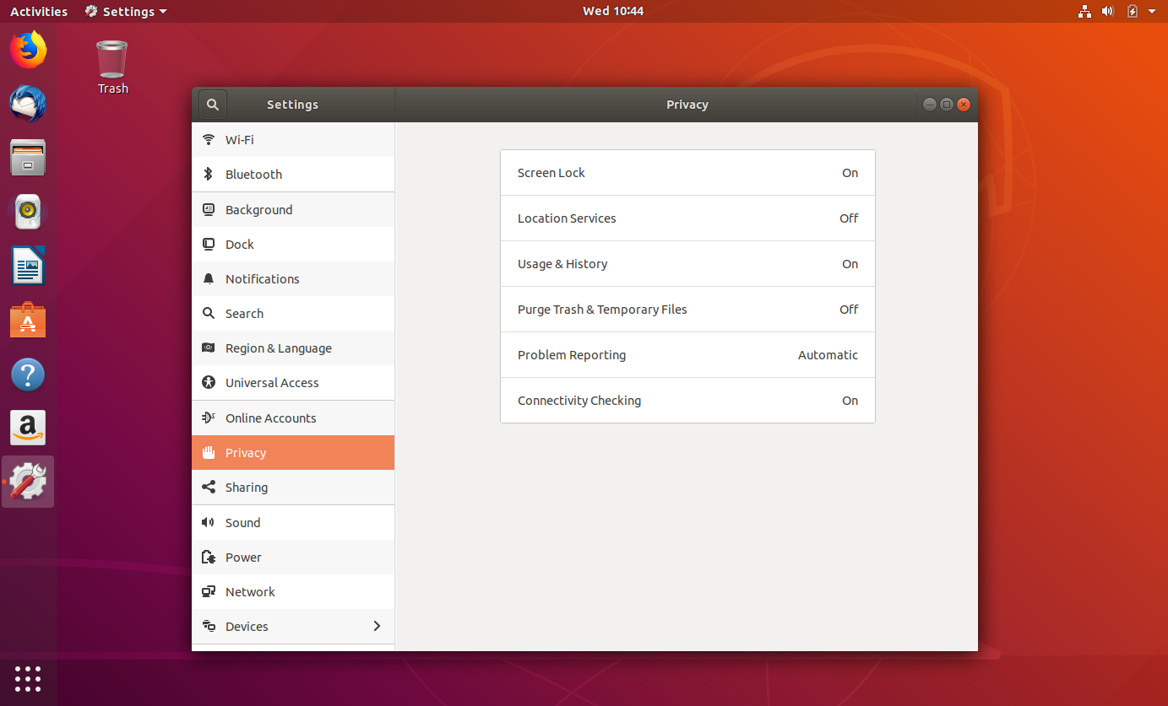Select the Sound speaker icon

(209, 522)
